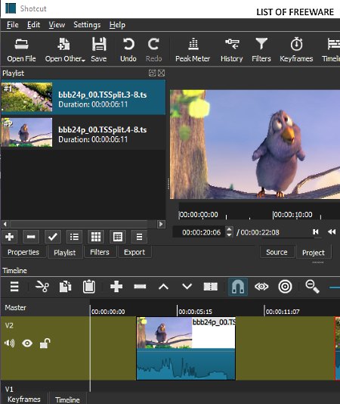Screen dimensions: 340x404
Task: Switch to the bottom Keyframes tab
Action: [x=24, y=399]
